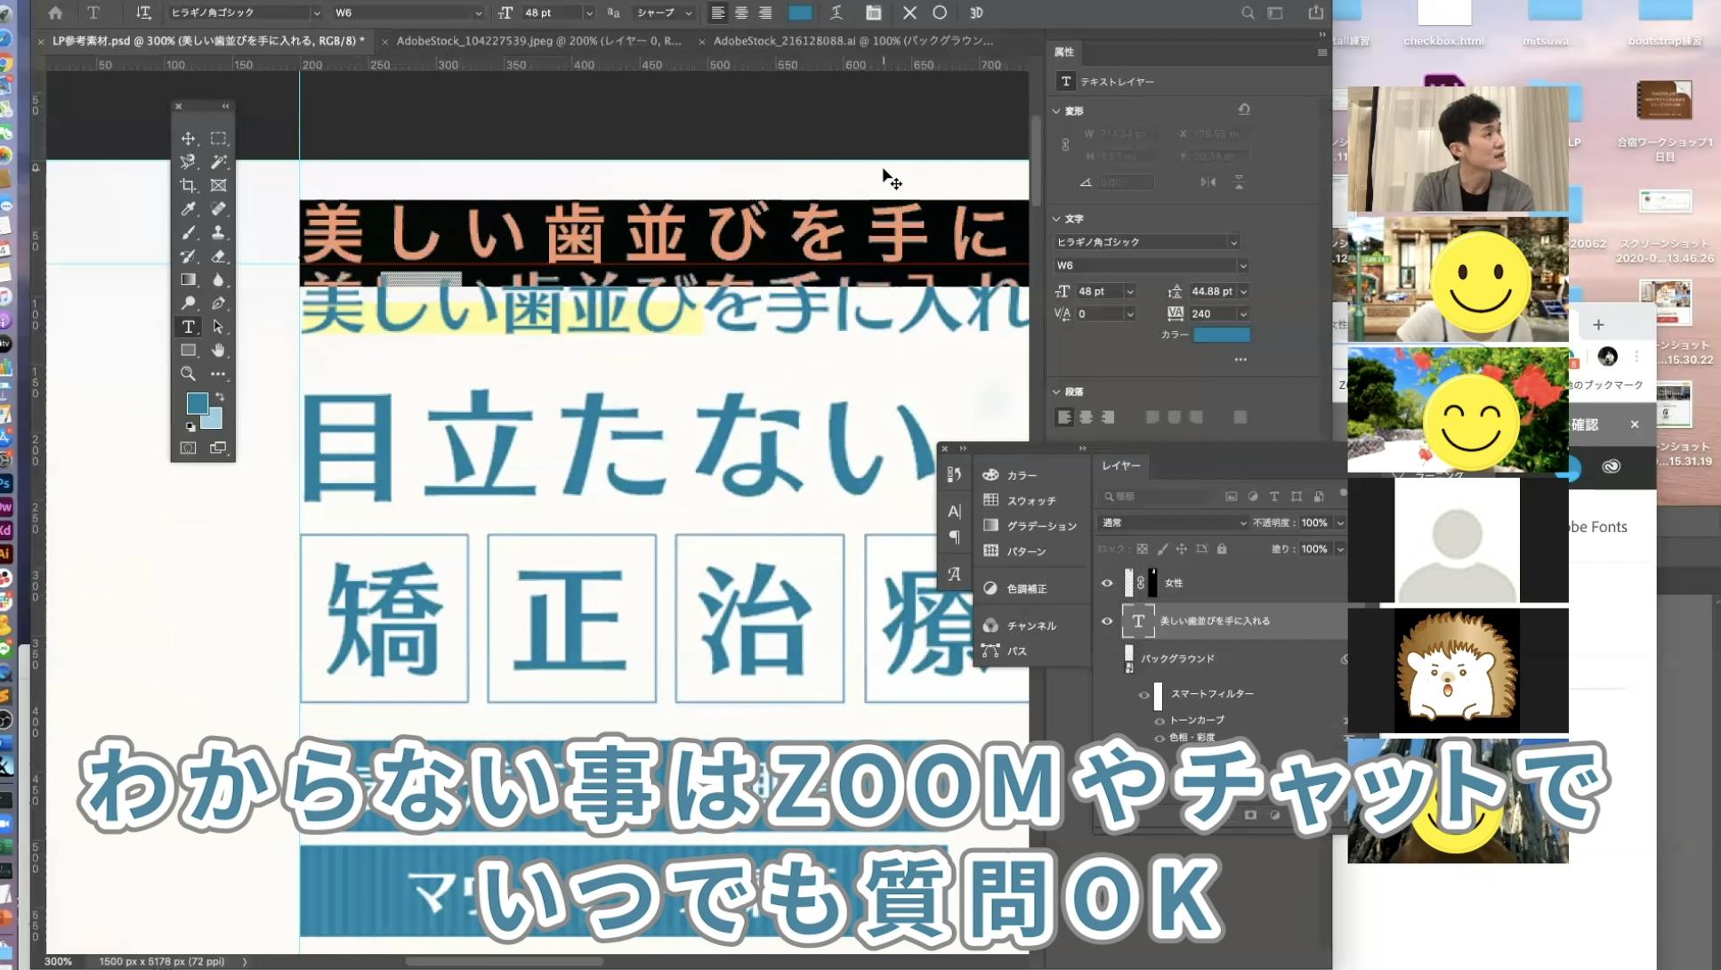Select the Eraser tool
1721x970 pixels.
[x=218, y=255]
